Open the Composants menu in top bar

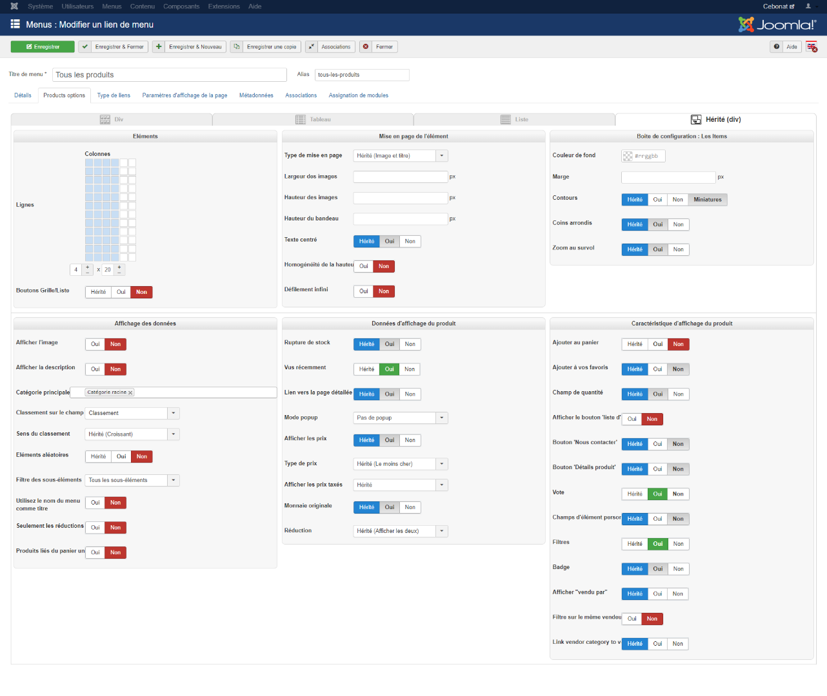point(181,6)
